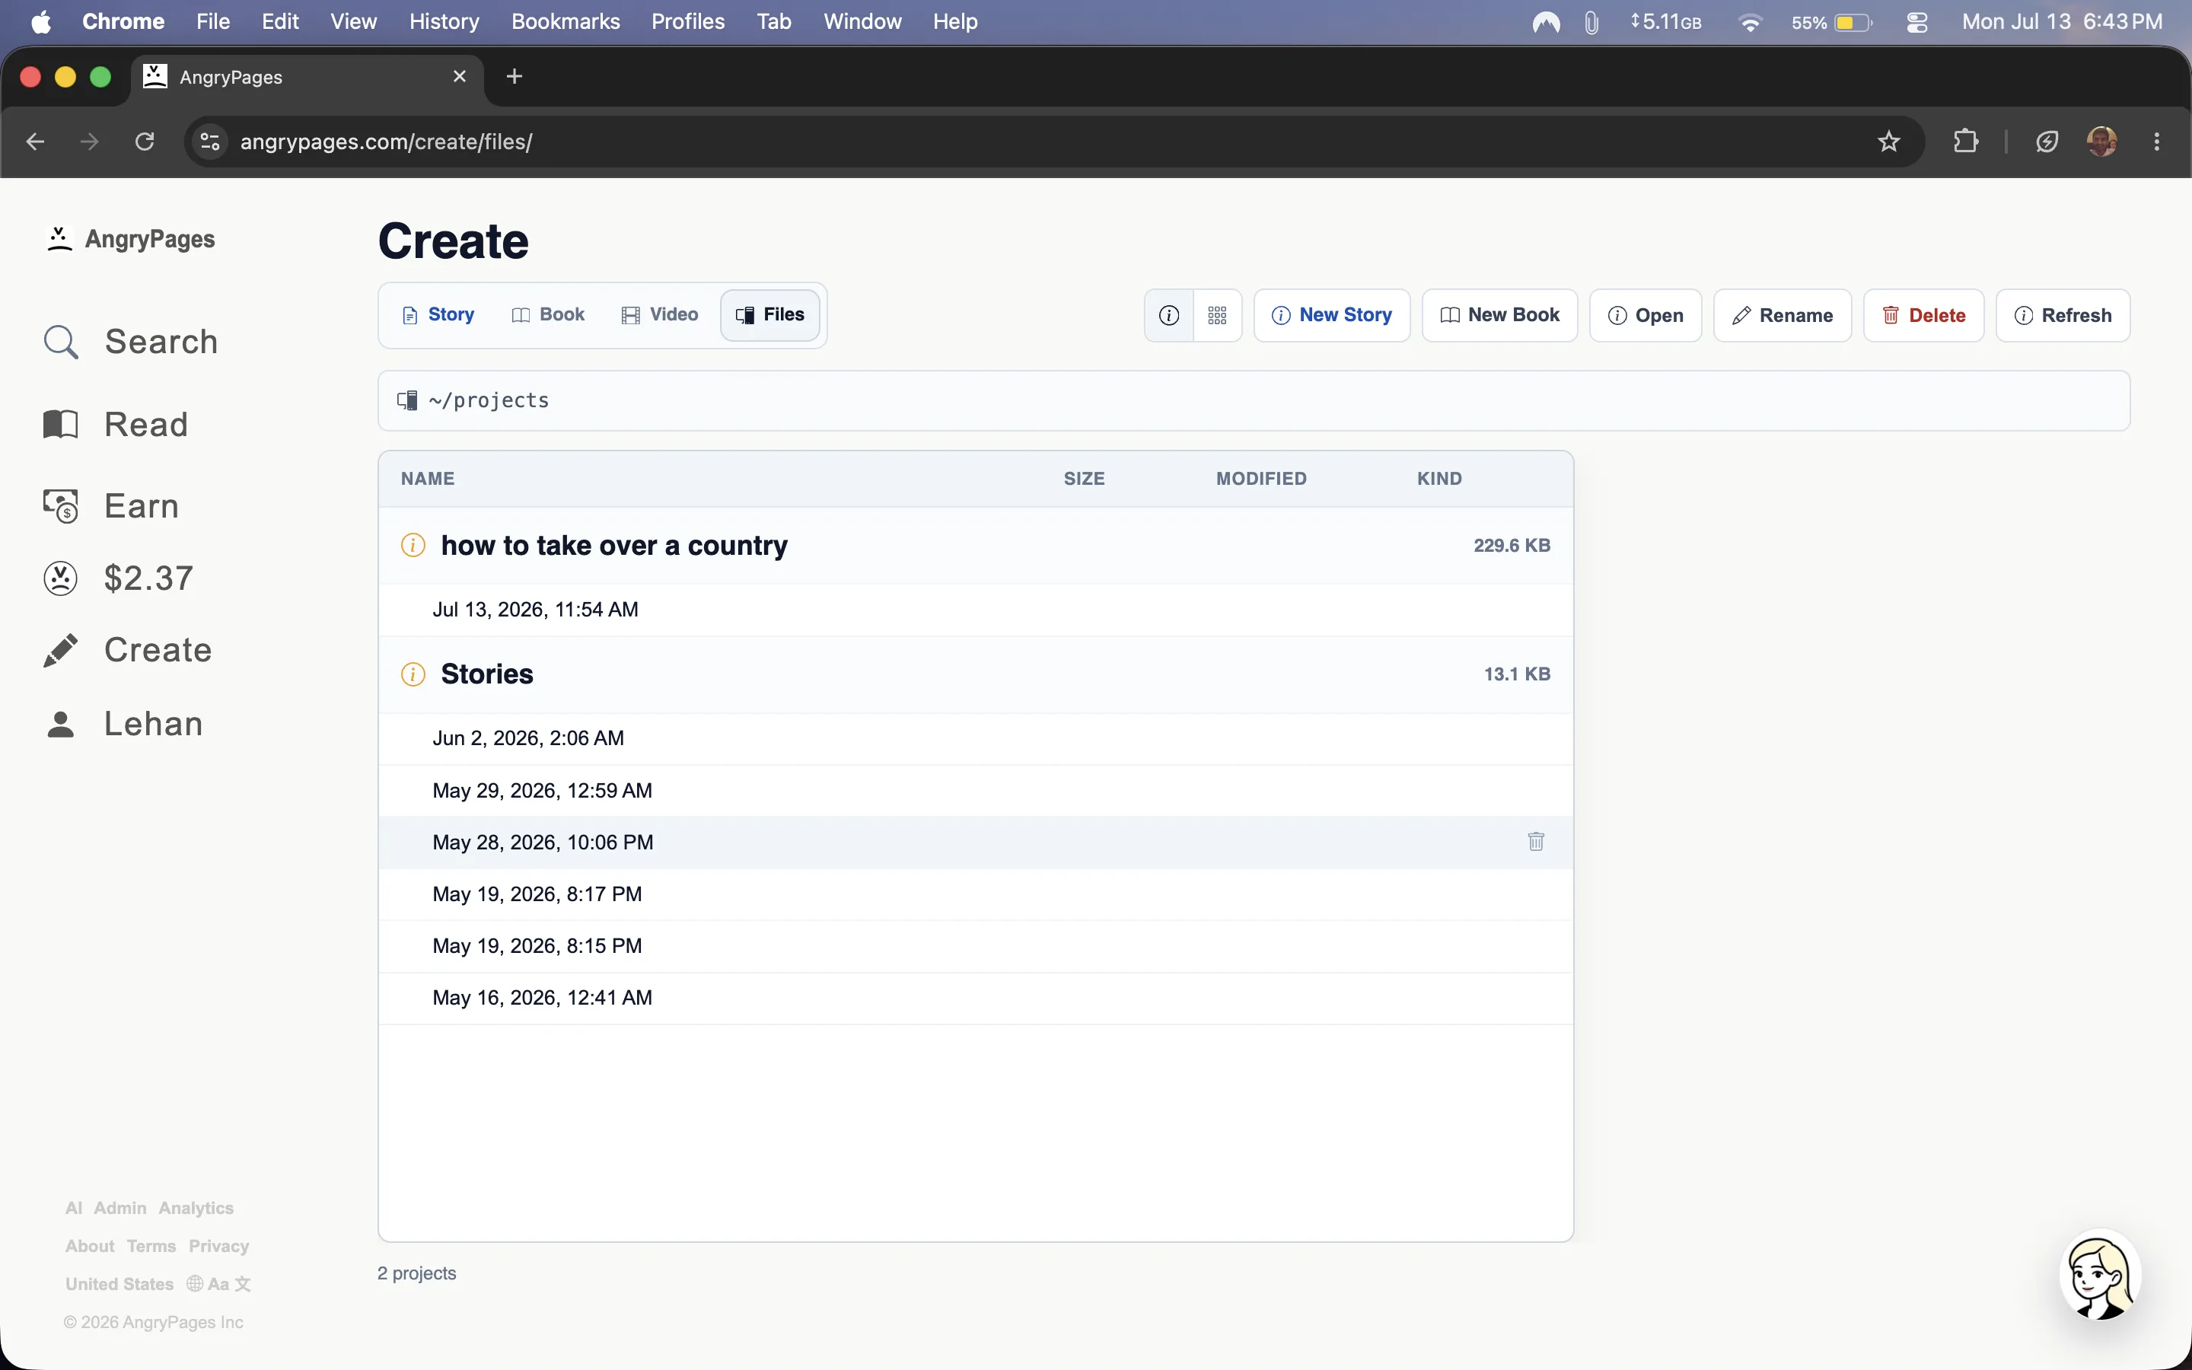2192x1370 pixels.
Task: Open the Search magnifier in sidebar
Action: (61, 342)
